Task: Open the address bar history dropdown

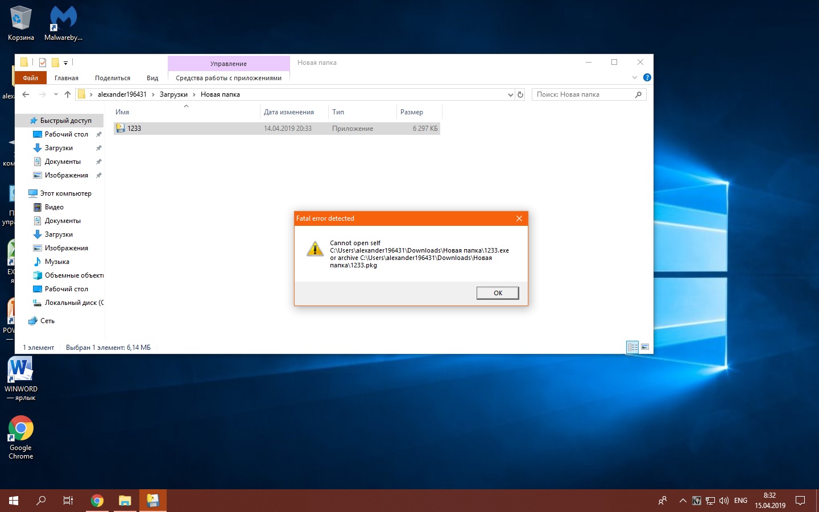Action: point(510,95)
